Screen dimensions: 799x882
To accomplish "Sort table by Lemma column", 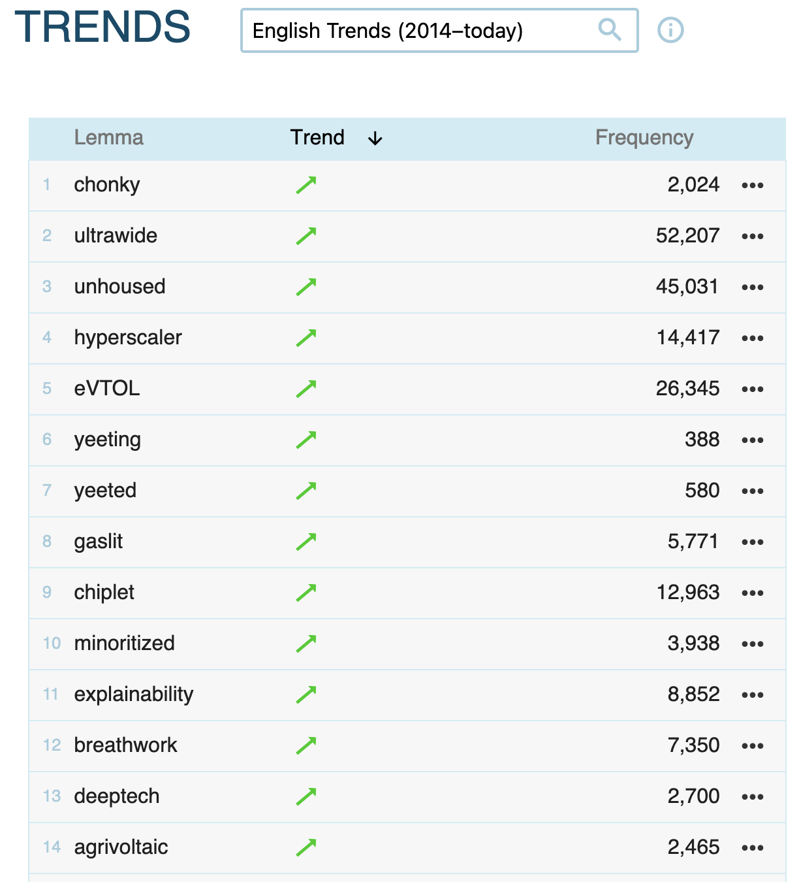I will point(108,138).
